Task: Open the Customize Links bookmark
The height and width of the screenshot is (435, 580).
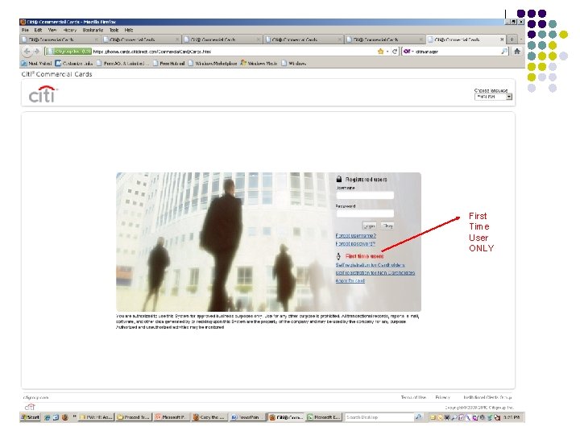Action: pos(74,64)
